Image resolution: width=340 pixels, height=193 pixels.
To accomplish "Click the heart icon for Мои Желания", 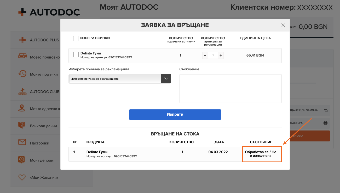I will coord(22,178).
